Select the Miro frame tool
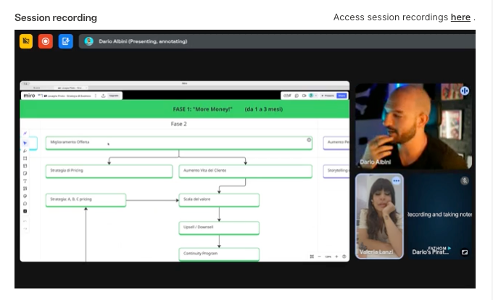Image resolution: width=493 pixels, height=300 pixels. 25,158
